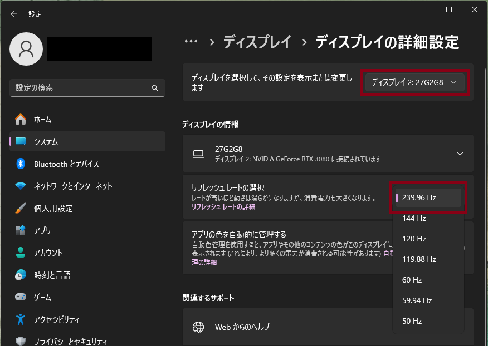Open リフレッシュ レートの詳細 link
Image resolution: width=488 pixels, height=346 pixels.
(223, 207)
